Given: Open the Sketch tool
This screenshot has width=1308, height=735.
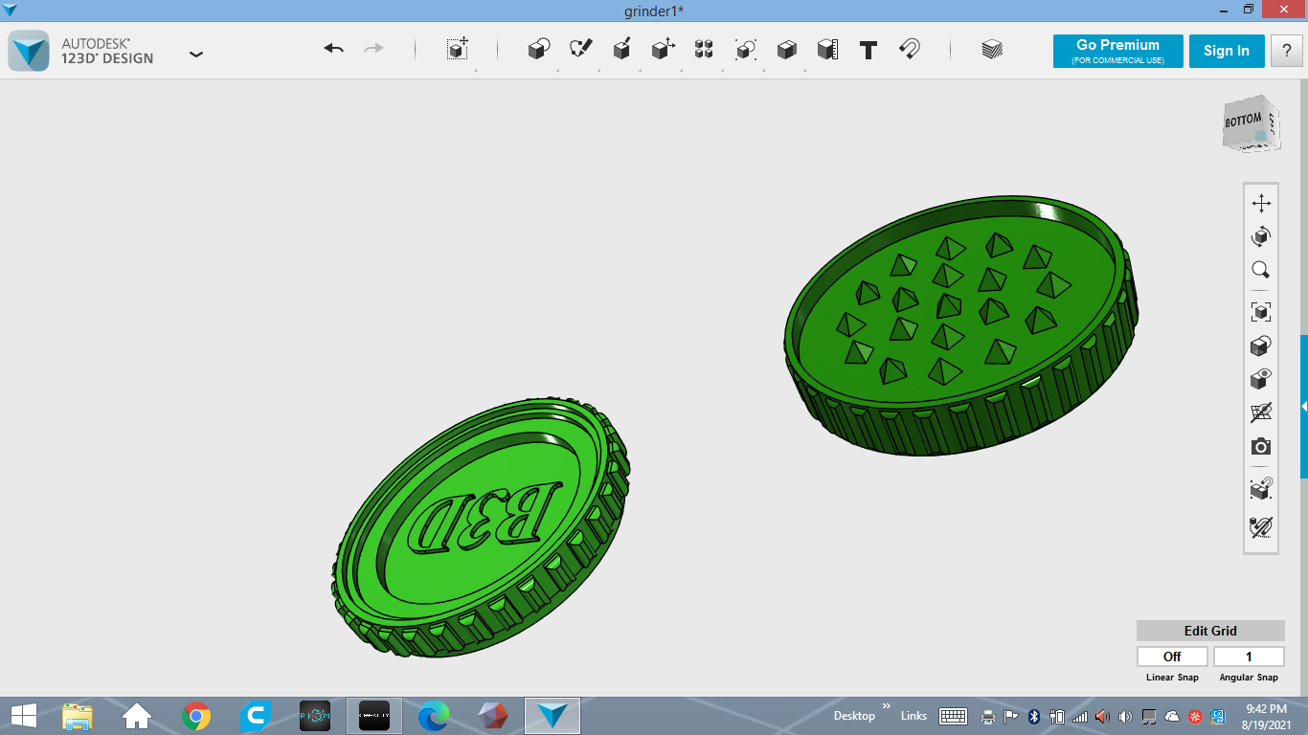Looking at the screenshot, I should click(580, 50).
